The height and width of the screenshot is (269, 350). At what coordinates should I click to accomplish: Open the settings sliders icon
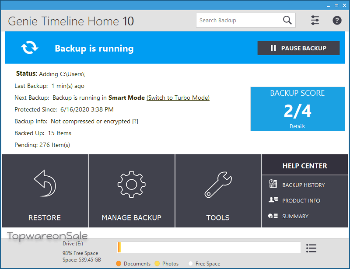315,20
